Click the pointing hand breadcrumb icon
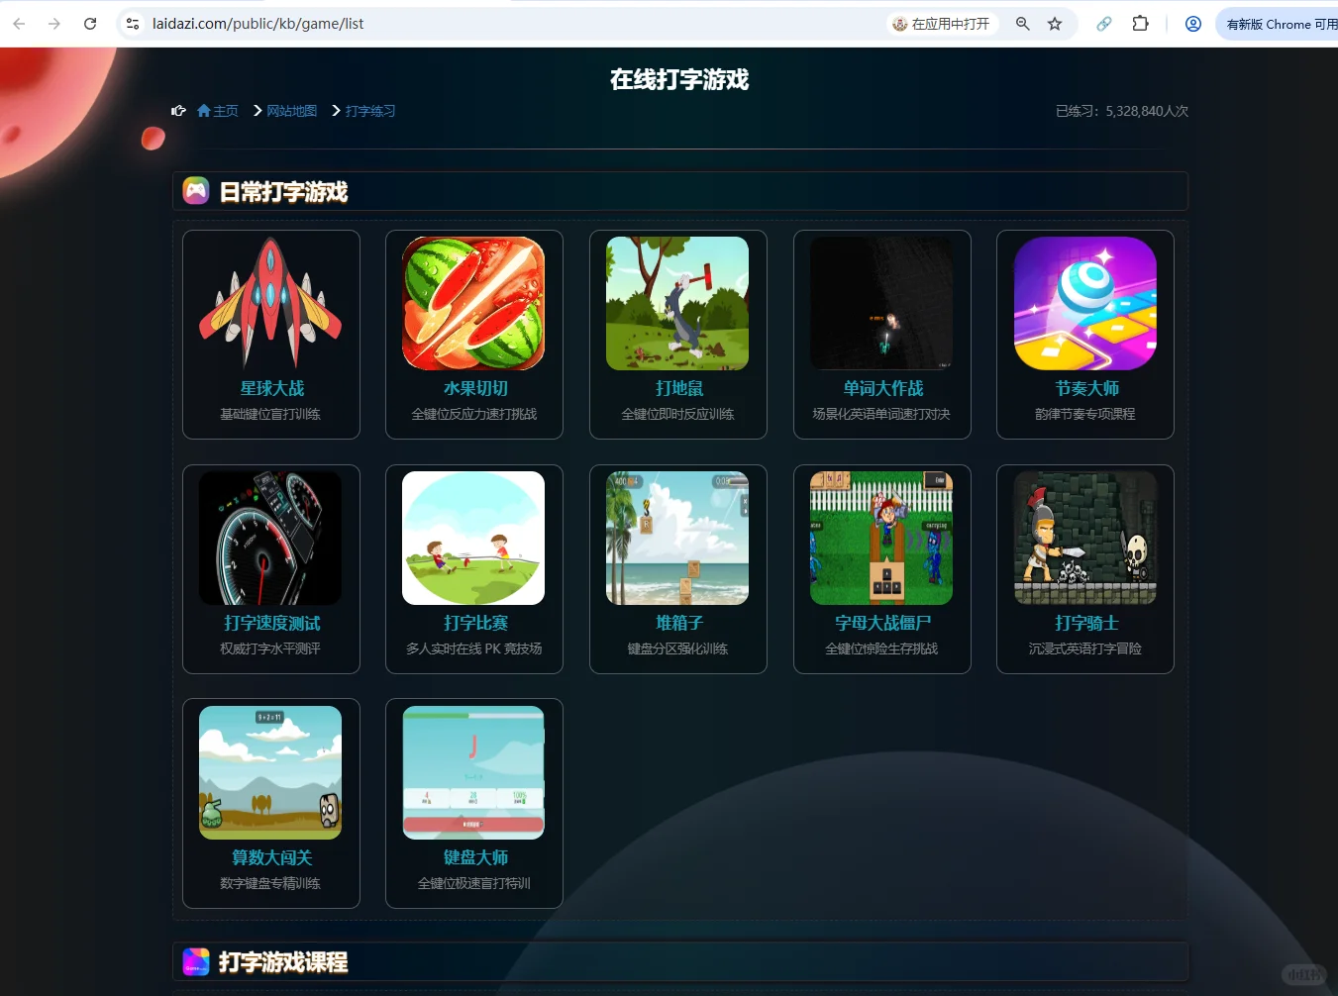Image resolution: width=1338 pixels, height=996 pixels. point(178,111)
